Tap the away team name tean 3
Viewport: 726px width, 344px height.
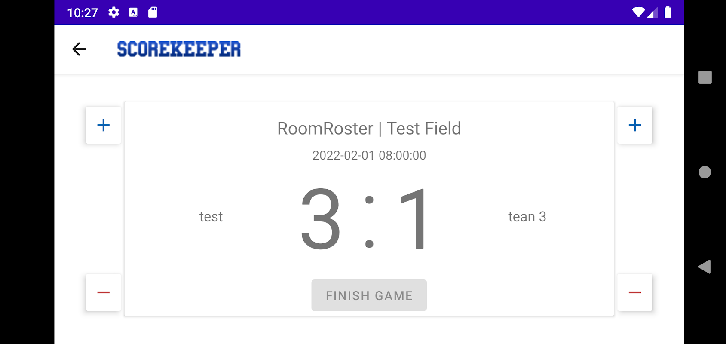(x=527, y=217)
